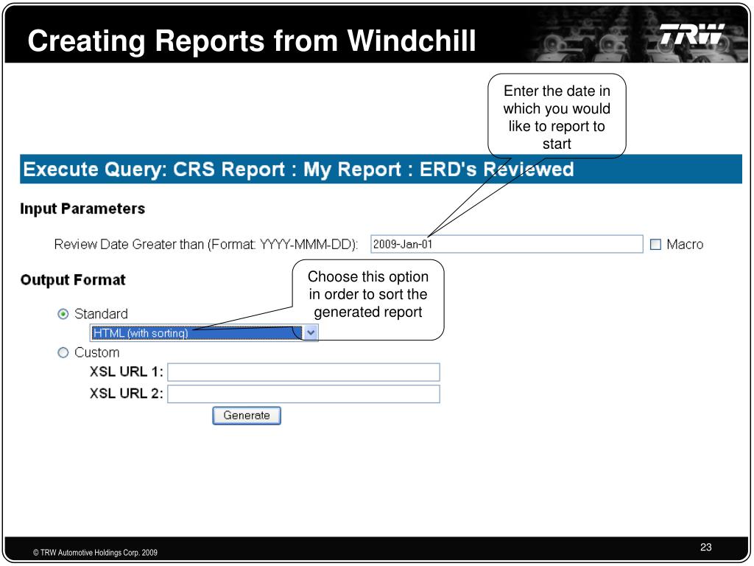This screenshot has width=754, height=566.
Task: Click the 'Creating Reports from Windchill' title
Action: [x=252, y=41]
